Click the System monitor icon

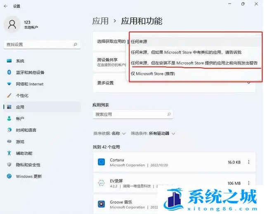click(x=9, y=61)
